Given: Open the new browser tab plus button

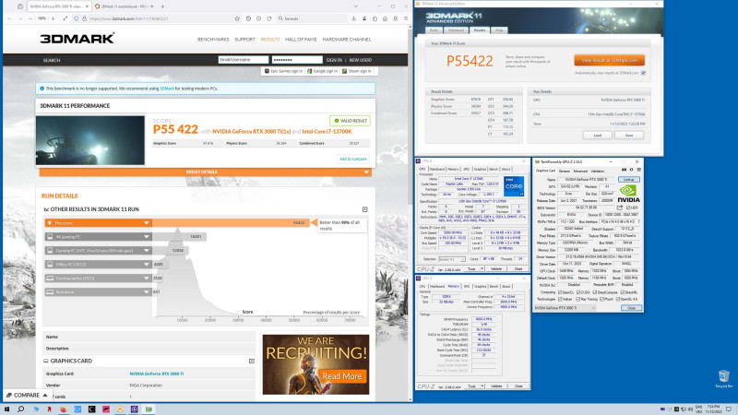Looking at the screenshot, I should tap(163, 6).
